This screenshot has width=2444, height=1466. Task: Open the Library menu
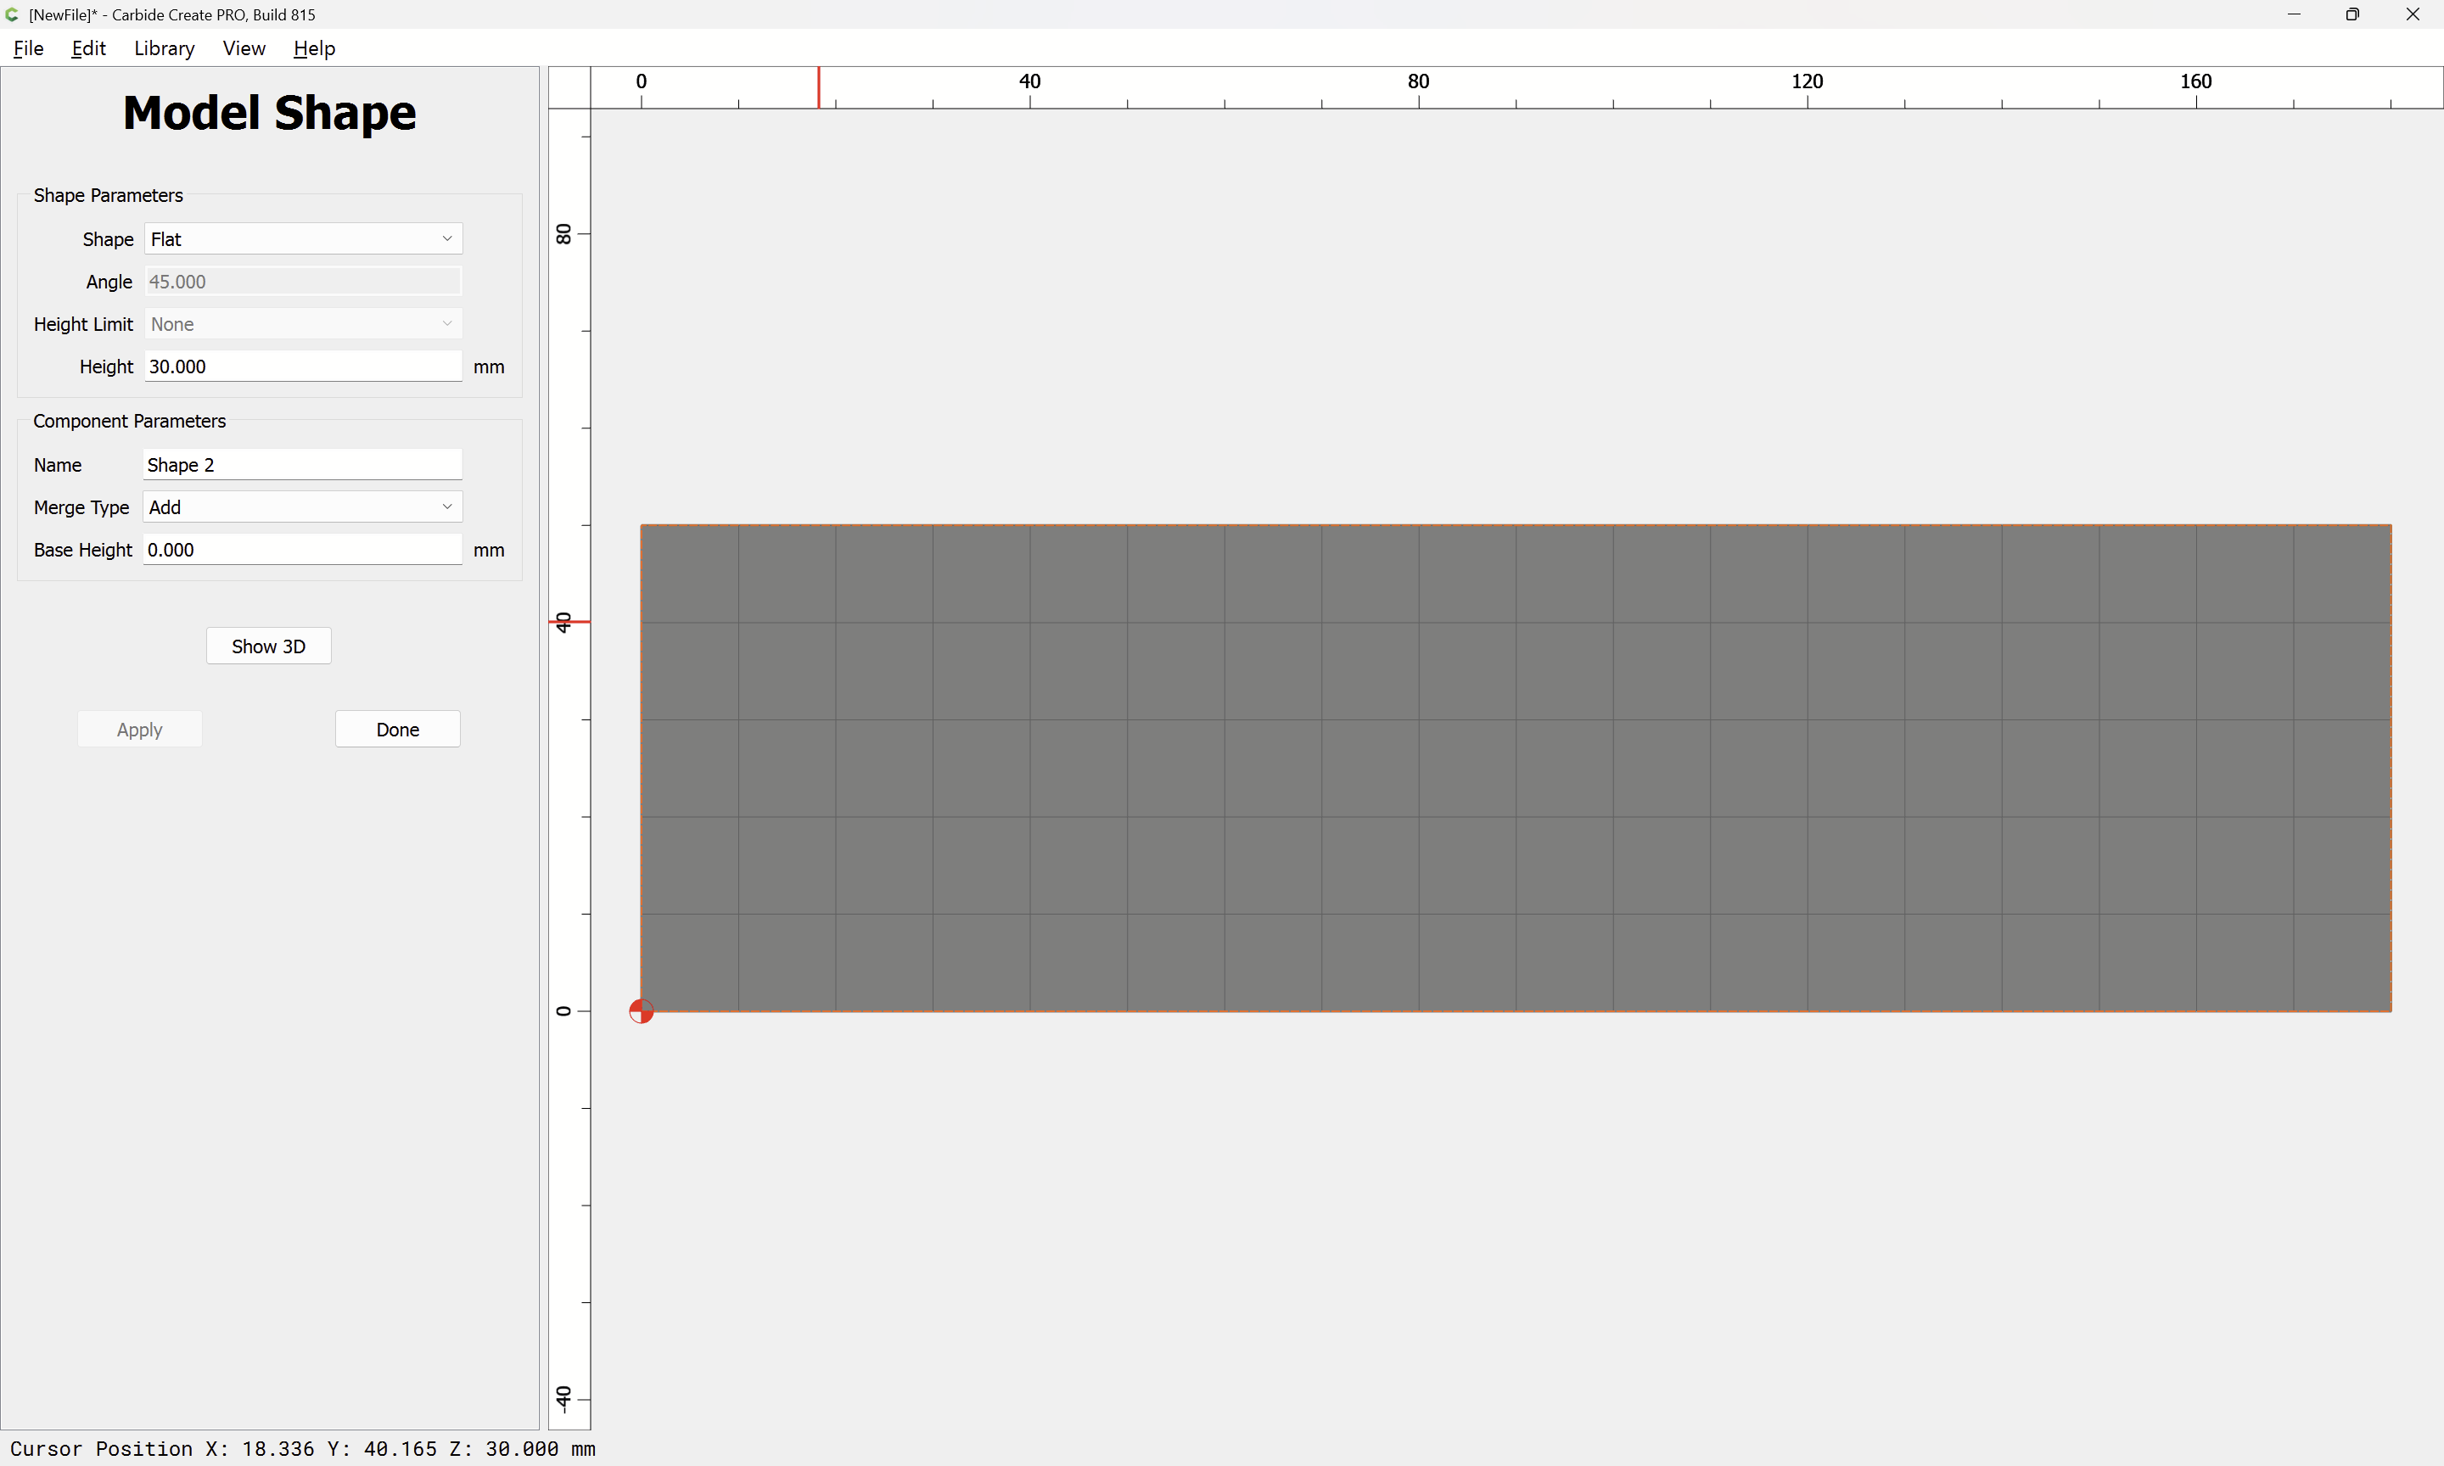pyautogui.click(x=164, y=48)
